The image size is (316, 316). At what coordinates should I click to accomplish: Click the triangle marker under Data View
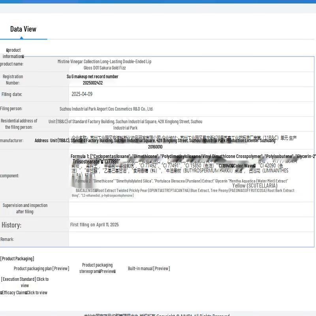21,38
